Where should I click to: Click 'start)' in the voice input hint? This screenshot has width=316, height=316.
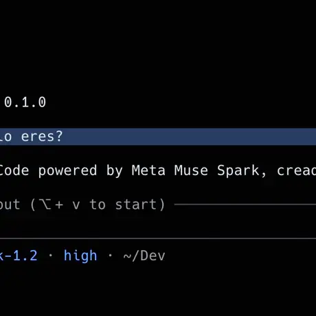click(x=140, y=205)
